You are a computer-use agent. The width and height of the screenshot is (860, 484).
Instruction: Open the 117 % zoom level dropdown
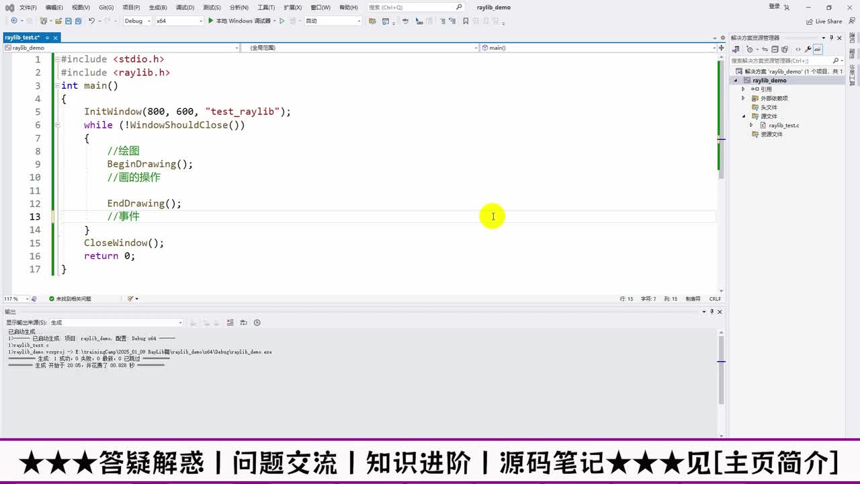point(17,298)
